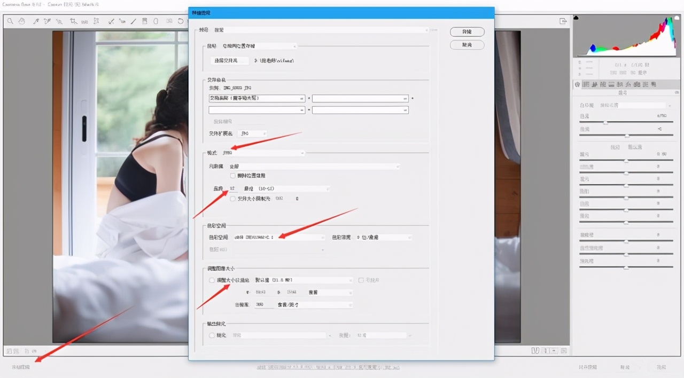The width and height of the screenshot is (684, 378).
Task: Click the before/after view icon below preview
Action: [x=535, y=351]
